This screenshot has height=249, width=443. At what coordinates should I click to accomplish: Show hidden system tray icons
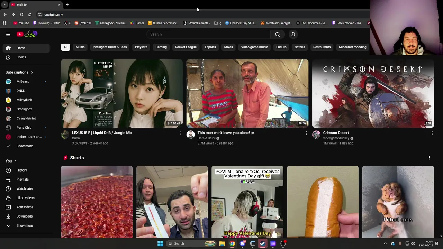(x=385, y=243)
